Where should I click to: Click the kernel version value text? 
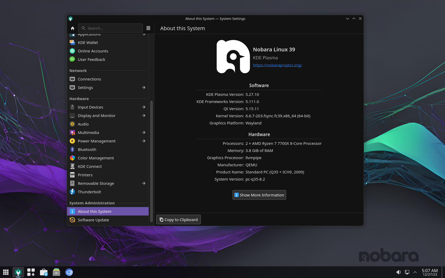(x=278, y=116)
